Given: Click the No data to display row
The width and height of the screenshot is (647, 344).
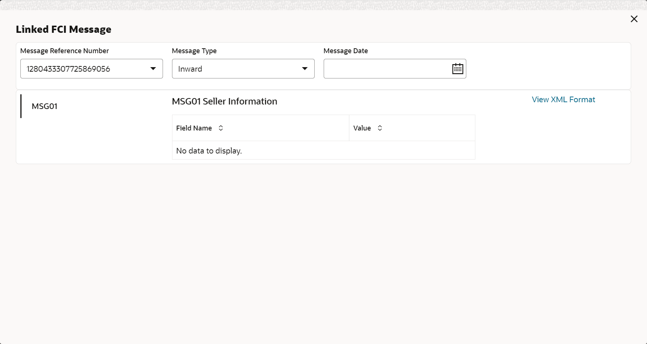Looking at the screenshot, I should [209, 151].
